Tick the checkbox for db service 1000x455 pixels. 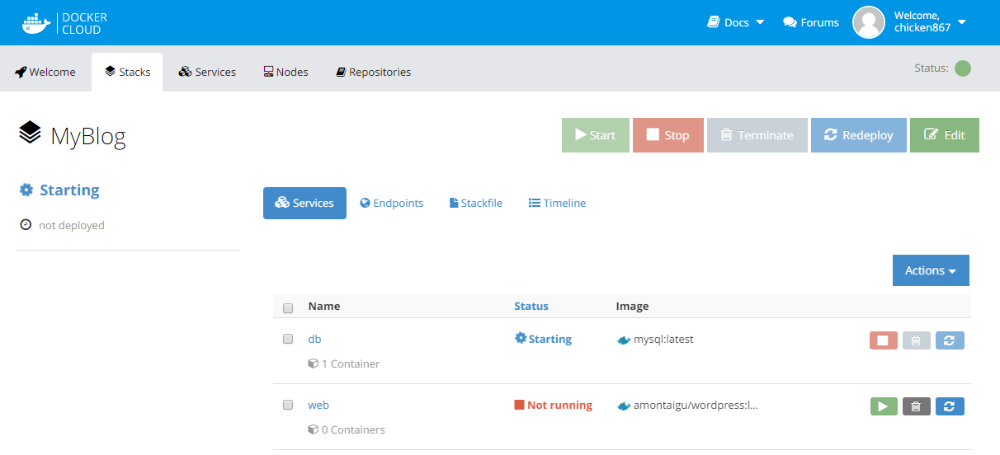pyautogui.click(x=288, y=339)
